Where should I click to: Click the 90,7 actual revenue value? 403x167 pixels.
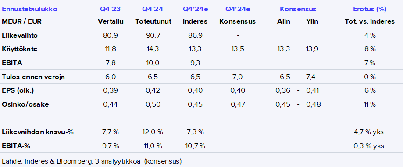pos(153,35)
